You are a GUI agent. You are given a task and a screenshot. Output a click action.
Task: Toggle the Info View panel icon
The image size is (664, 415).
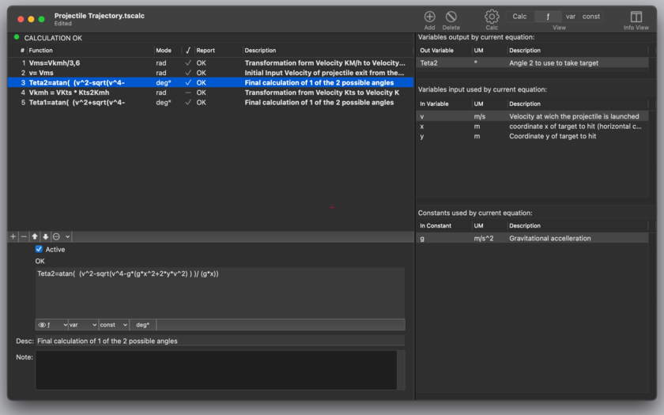click(x=636, y=17)
